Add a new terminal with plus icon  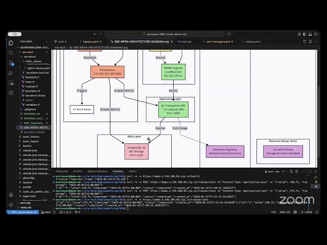pyautogui.click(x=283, y=171)
